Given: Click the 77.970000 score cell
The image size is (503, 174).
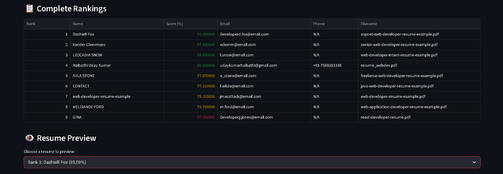Looking at the screenshot, I should 191,76.
